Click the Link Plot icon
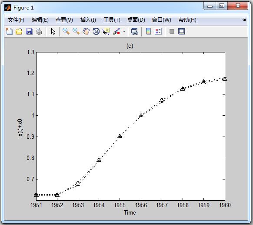Screen dimensions: 253x225 [x=135, y=31]
